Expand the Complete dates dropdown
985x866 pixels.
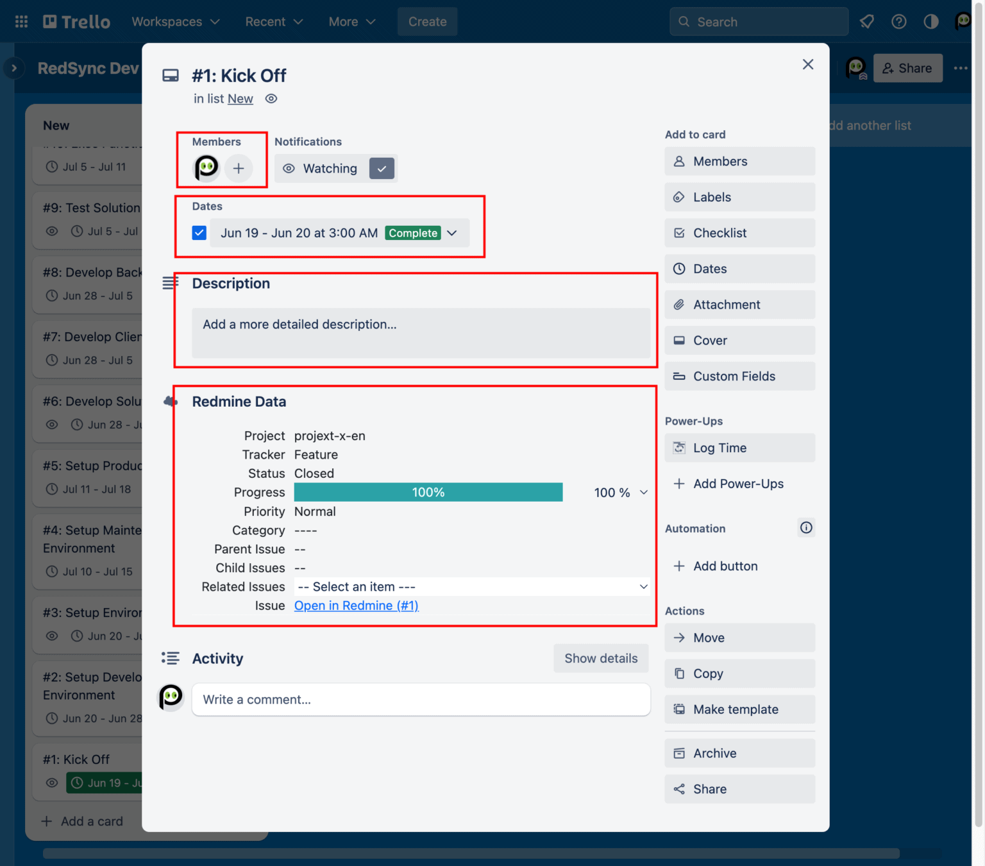click(452, 233)
